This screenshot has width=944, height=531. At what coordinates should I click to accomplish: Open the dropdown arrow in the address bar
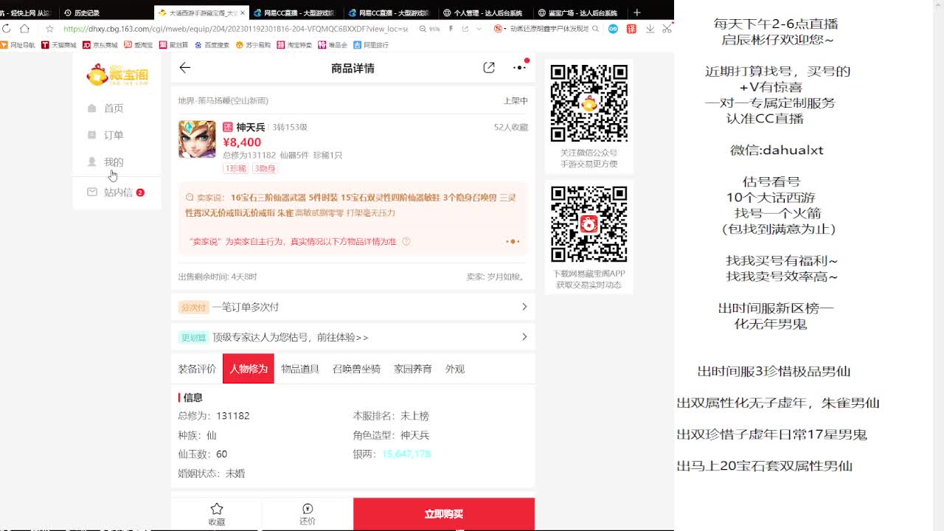tap(479, 29)
